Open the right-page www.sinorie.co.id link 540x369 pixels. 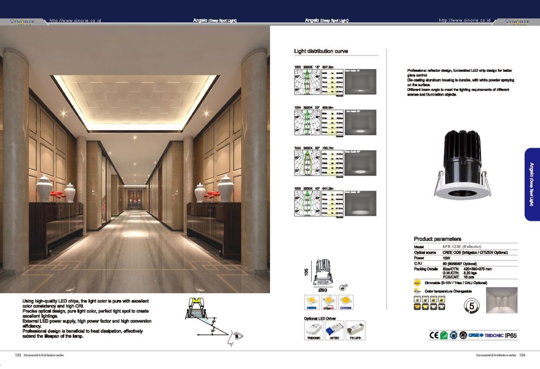[x=465, y=21]
